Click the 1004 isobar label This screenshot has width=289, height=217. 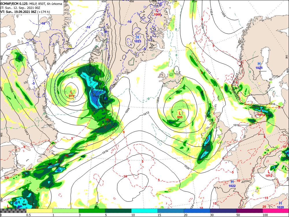pos(38,94)
